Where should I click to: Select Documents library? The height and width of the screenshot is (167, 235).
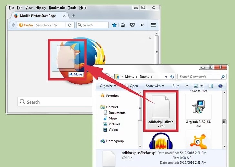tap(115, 113)
